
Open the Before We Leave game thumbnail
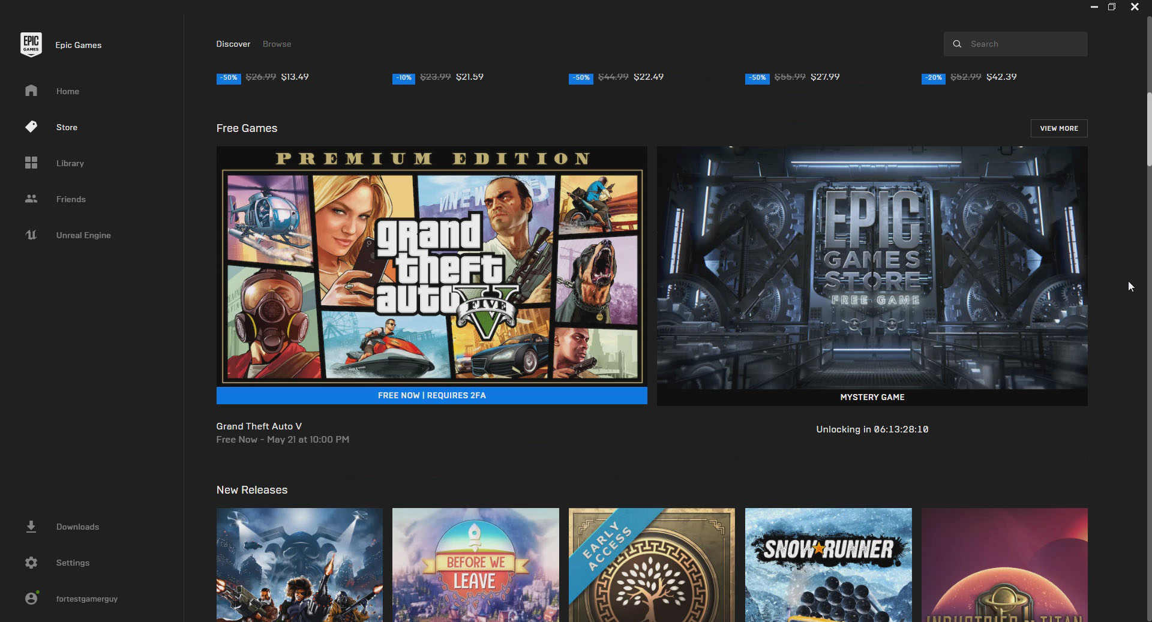475,565
